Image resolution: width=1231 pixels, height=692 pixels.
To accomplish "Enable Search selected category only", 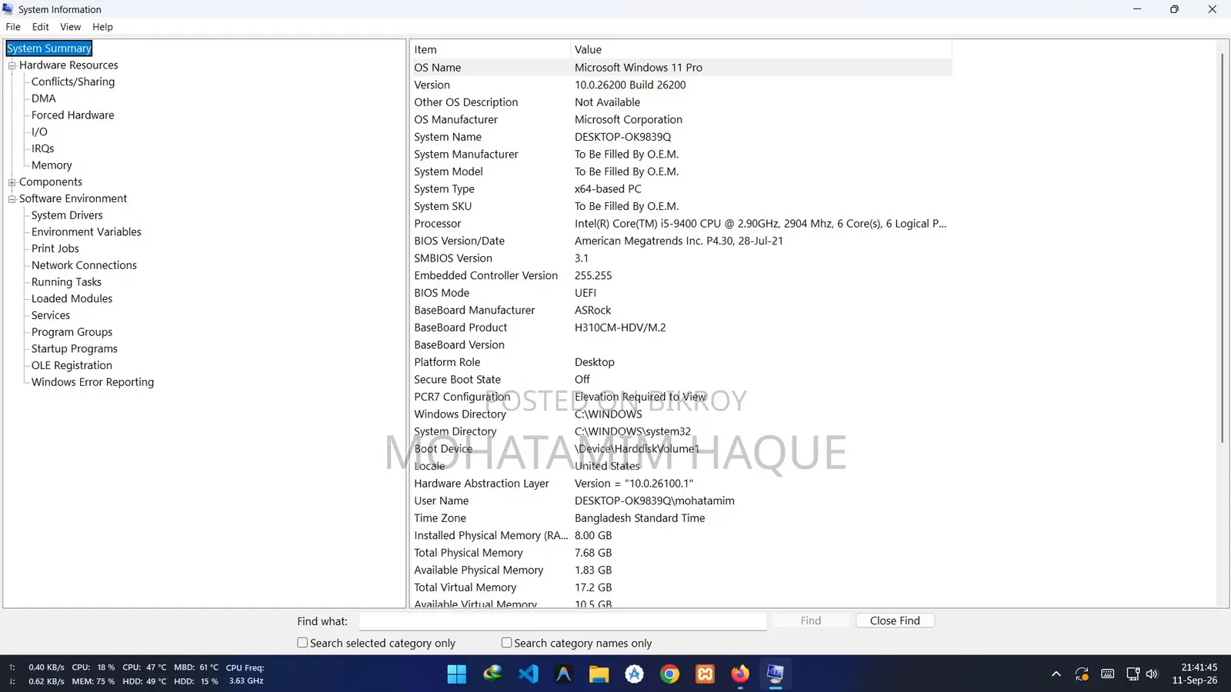I will click(302, 643).
